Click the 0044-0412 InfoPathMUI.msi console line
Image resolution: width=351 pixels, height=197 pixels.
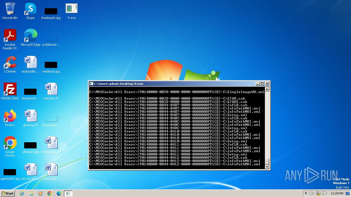pos(175,161)
